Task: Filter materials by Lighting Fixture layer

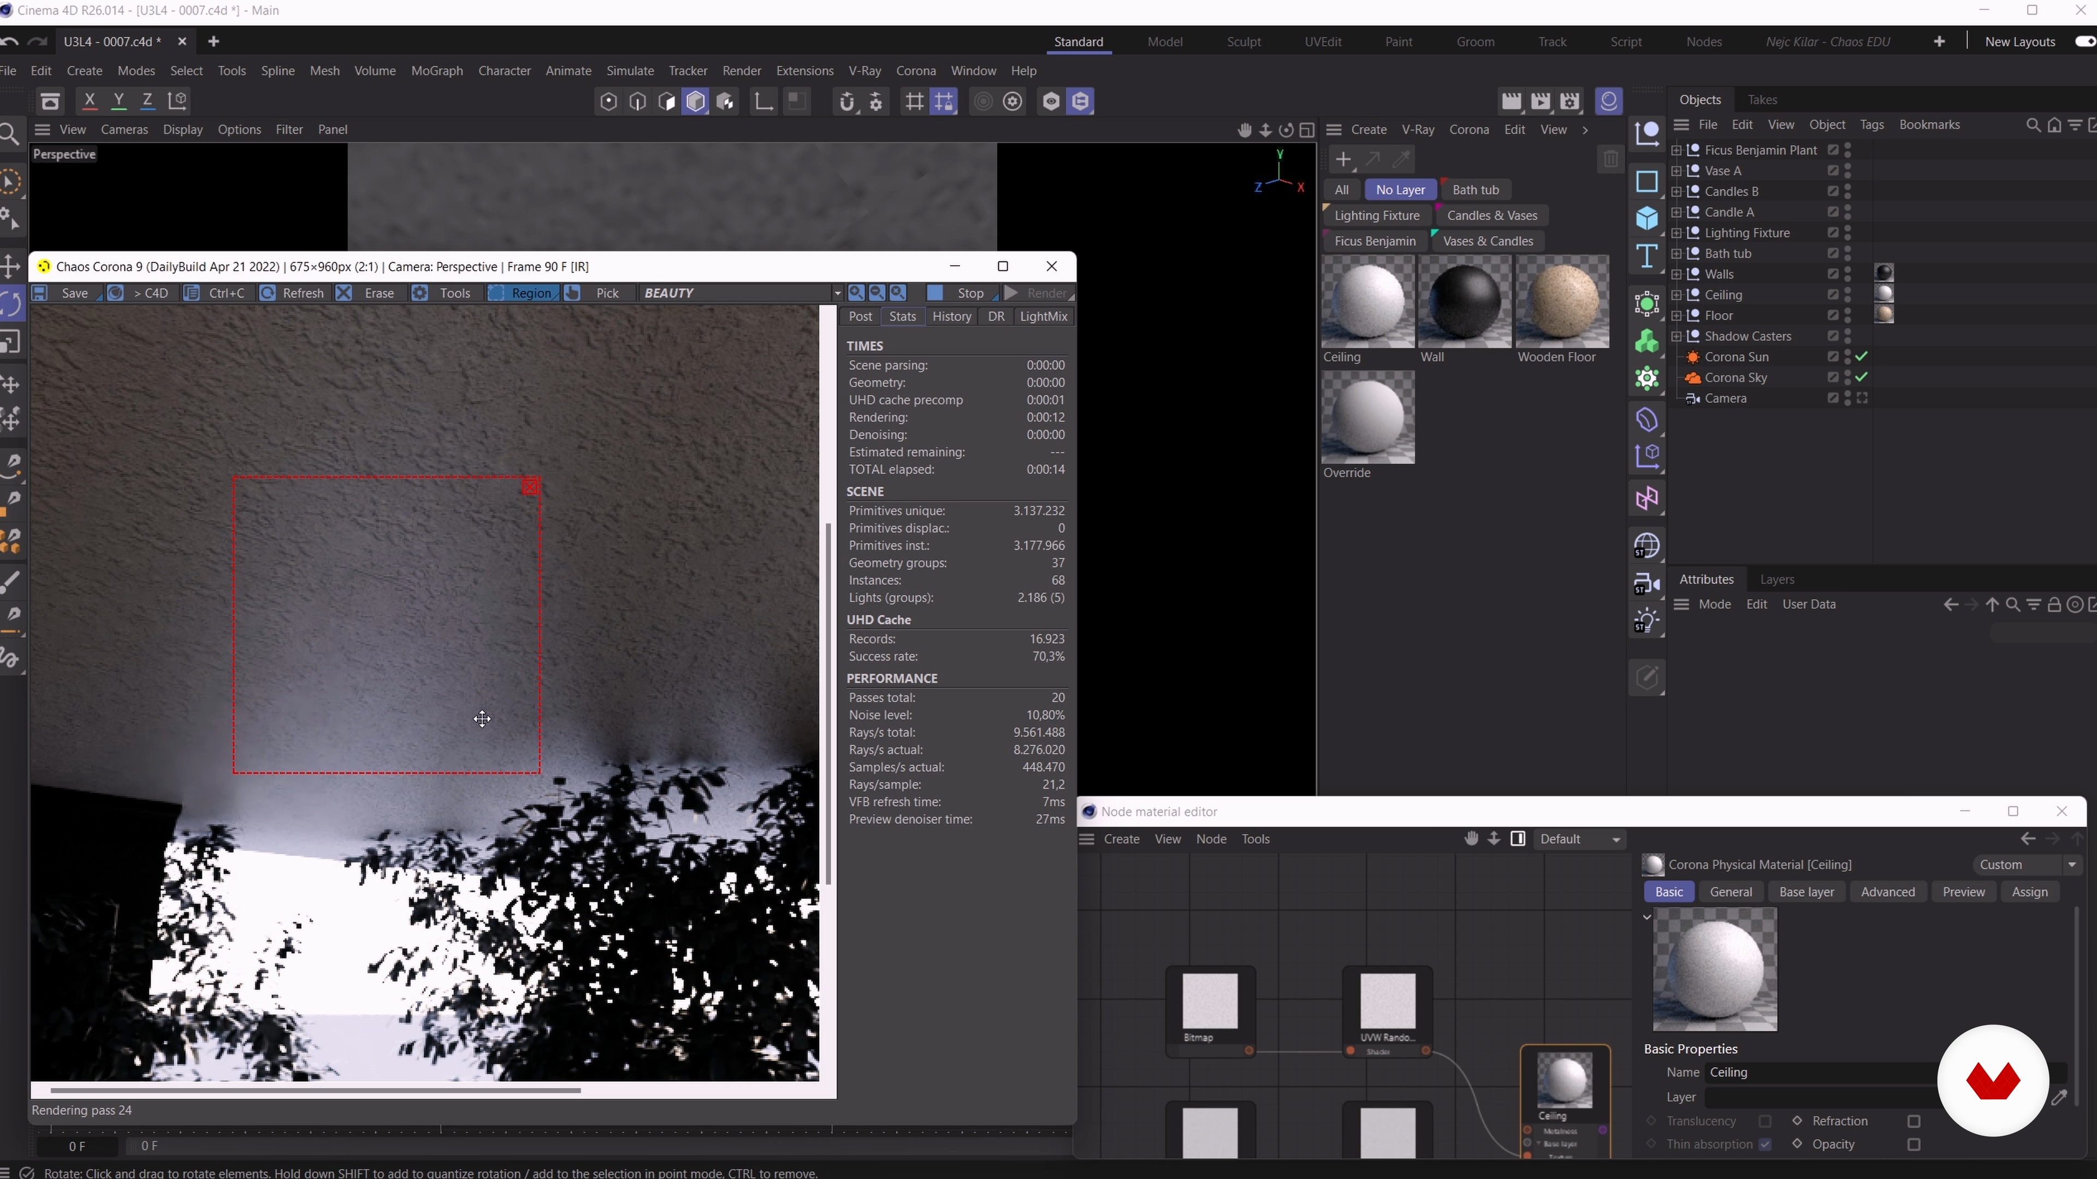Action: click(x=1377, y=216)
